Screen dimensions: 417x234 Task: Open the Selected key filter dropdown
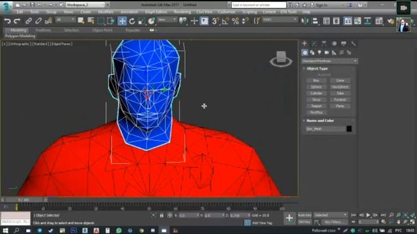[x=330, y=215]
